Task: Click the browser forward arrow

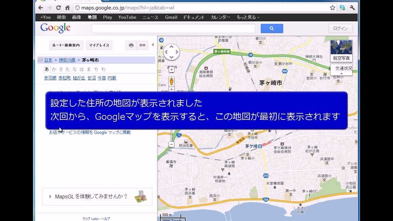Action: [49, 8]
